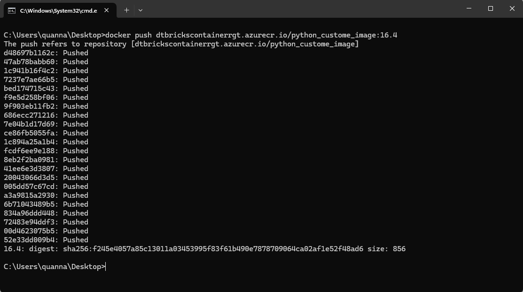Minimize the terminal window
This screenshot has height=292, width=523.
coord(469,9)
